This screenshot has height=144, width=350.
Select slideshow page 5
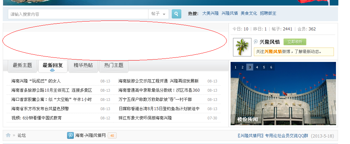(x=264, y=67)
